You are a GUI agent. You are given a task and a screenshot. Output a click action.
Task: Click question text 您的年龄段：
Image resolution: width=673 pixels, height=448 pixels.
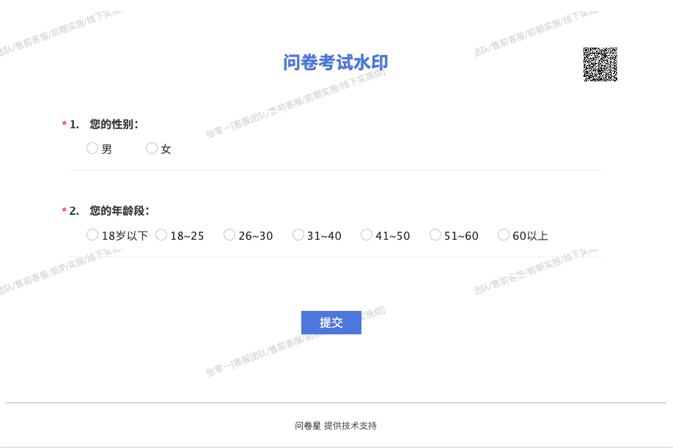pos(119,211)
